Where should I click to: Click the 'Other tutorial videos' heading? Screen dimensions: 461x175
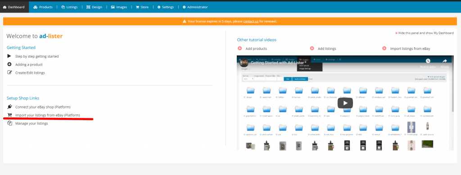[x=257, y=40]
